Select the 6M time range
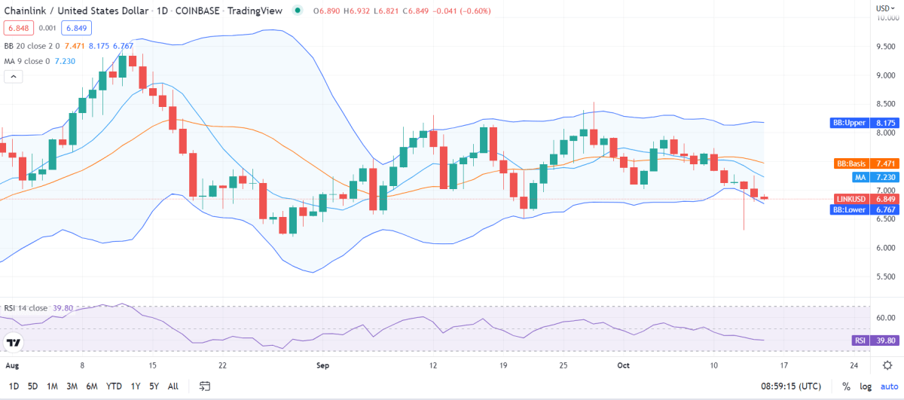 click(x=93, y=386)
